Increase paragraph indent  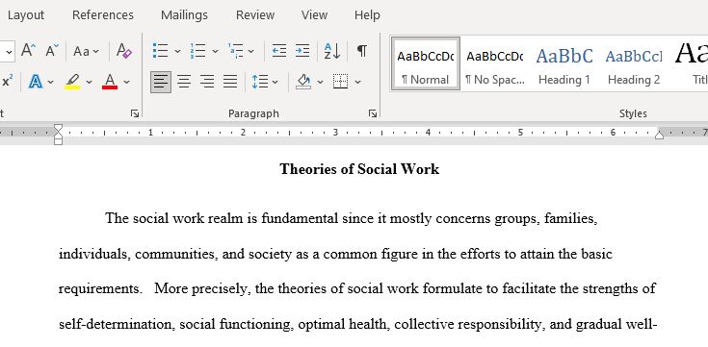click(302, 51)
